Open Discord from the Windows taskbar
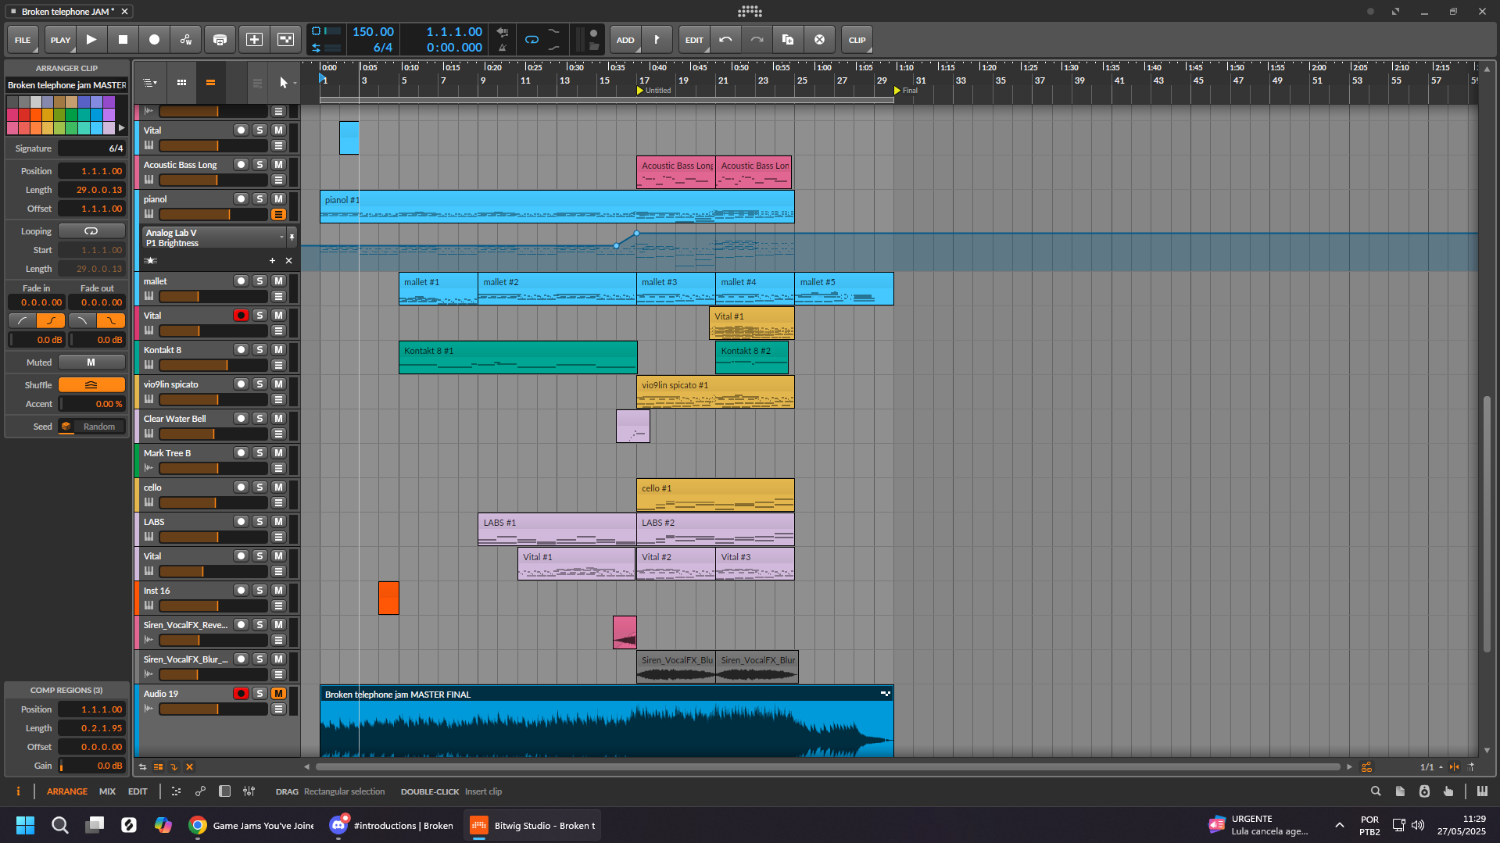Image resolution: width=1500 pixels, height=843 pixels. click(338, 825)
